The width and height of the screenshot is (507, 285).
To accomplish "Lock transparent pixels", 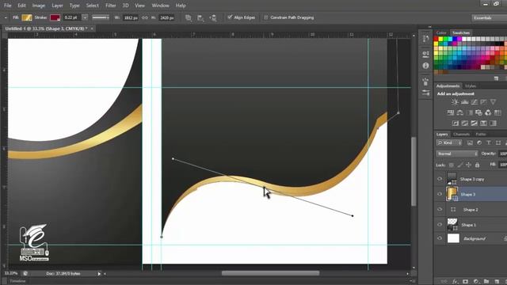I will pos(451,165).
